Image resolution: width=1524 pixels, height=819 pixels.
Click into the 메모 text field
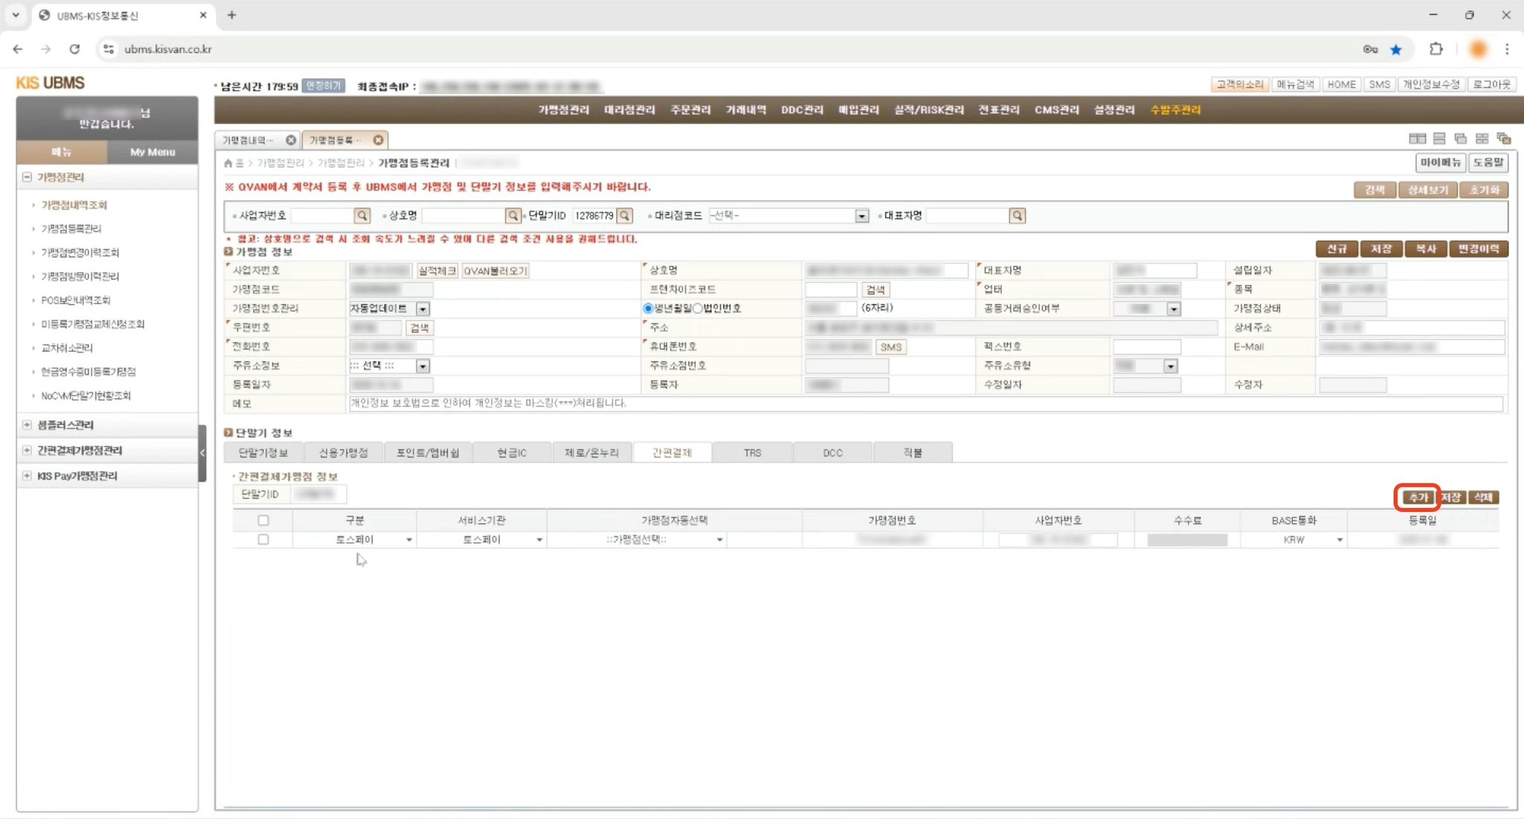click(923, 403)
